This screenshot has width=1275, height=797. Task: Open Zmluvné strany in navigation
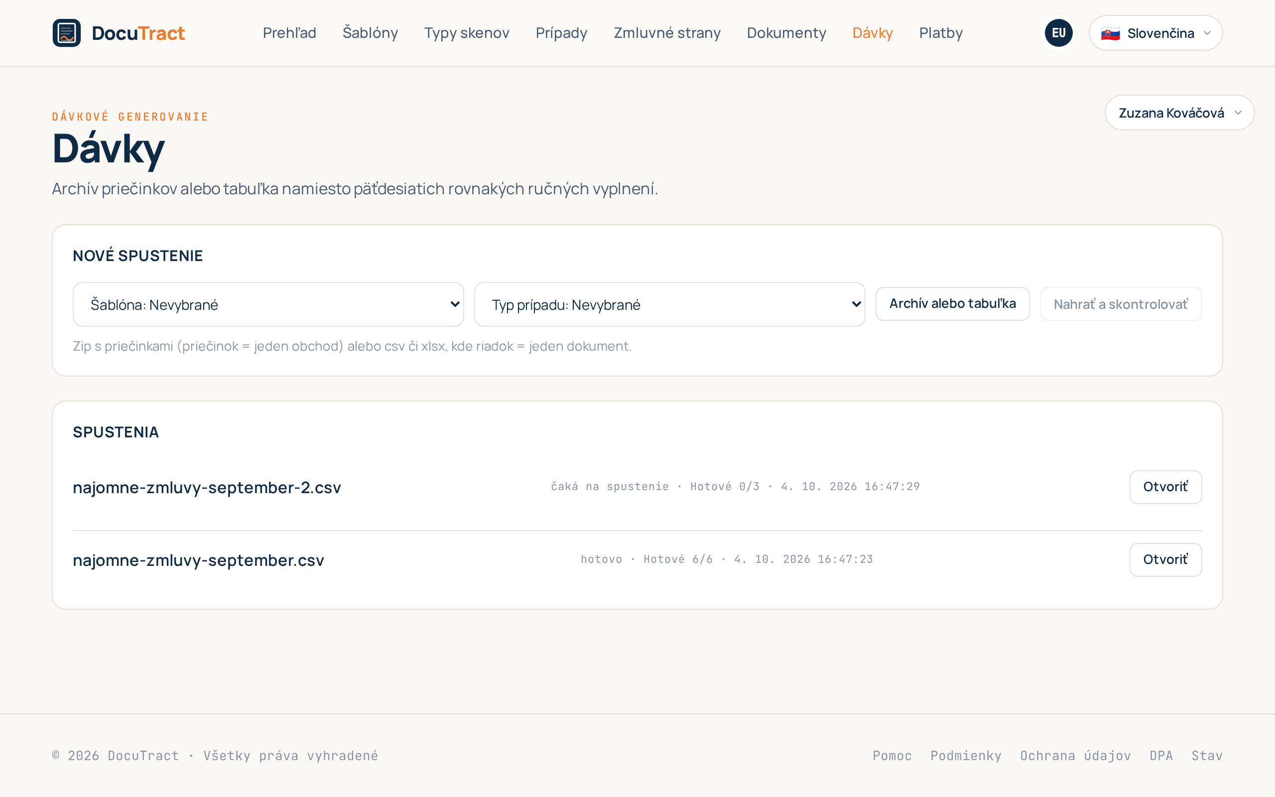pos(667,33)
